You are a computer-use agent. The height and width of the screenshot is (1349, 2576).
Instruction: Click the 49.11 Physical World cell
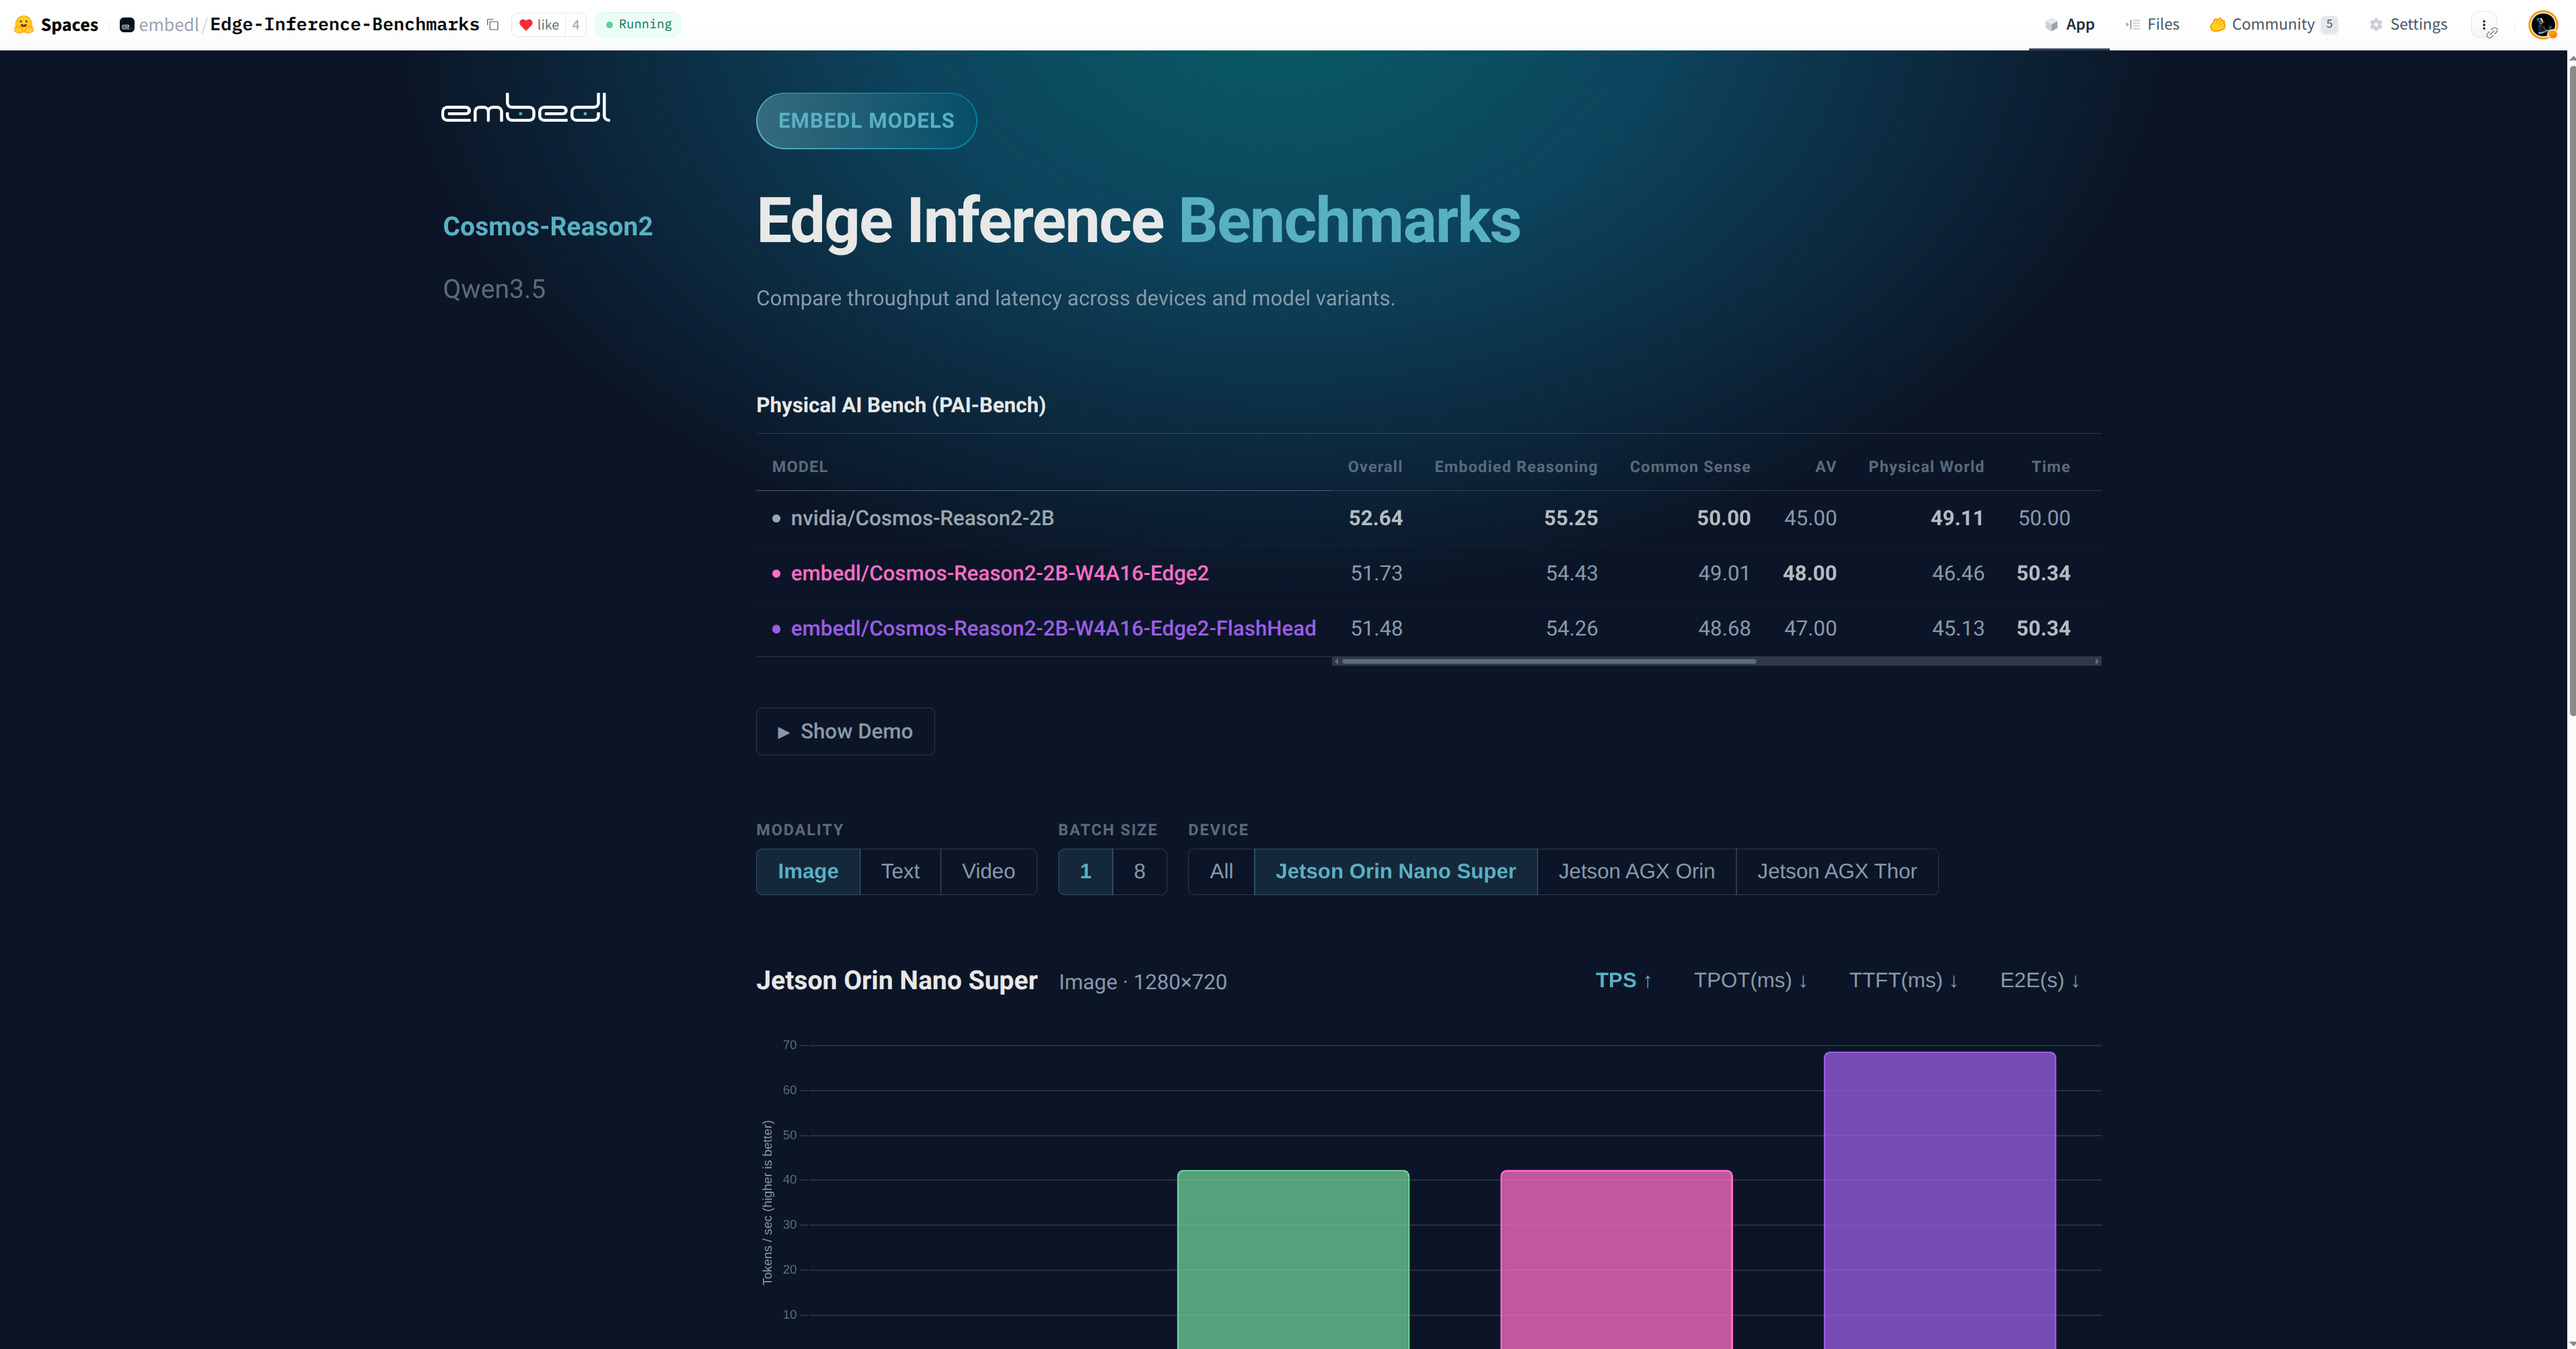(x=1956, y=518)
